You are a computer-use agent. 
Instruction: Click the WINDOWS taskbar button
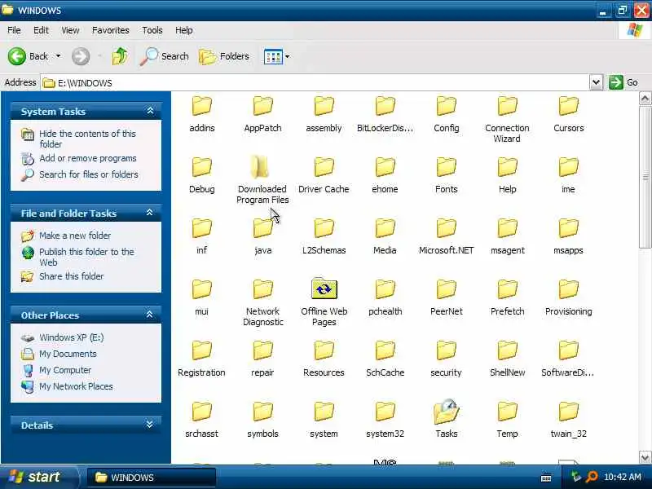click(152, 478)
